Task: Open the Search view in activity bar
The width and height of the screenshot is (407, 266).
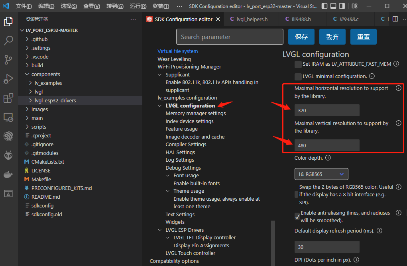Action: click(8, 41)
